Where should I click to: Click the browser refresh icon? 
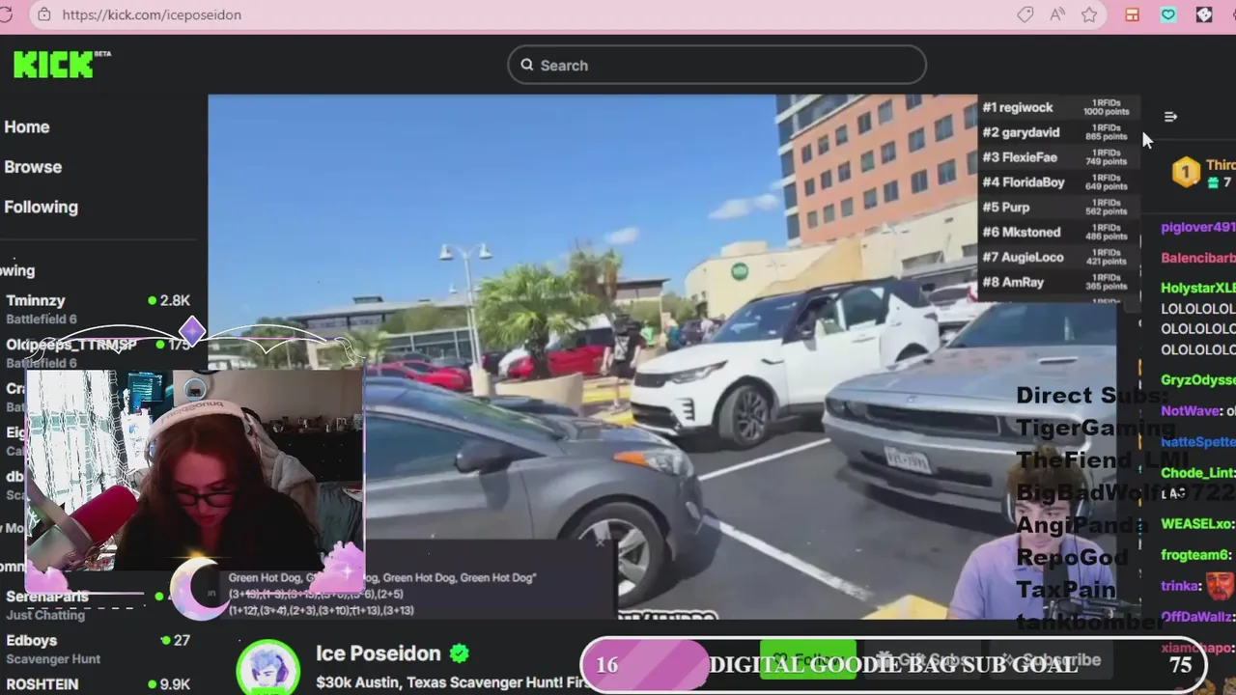point(6,14)
